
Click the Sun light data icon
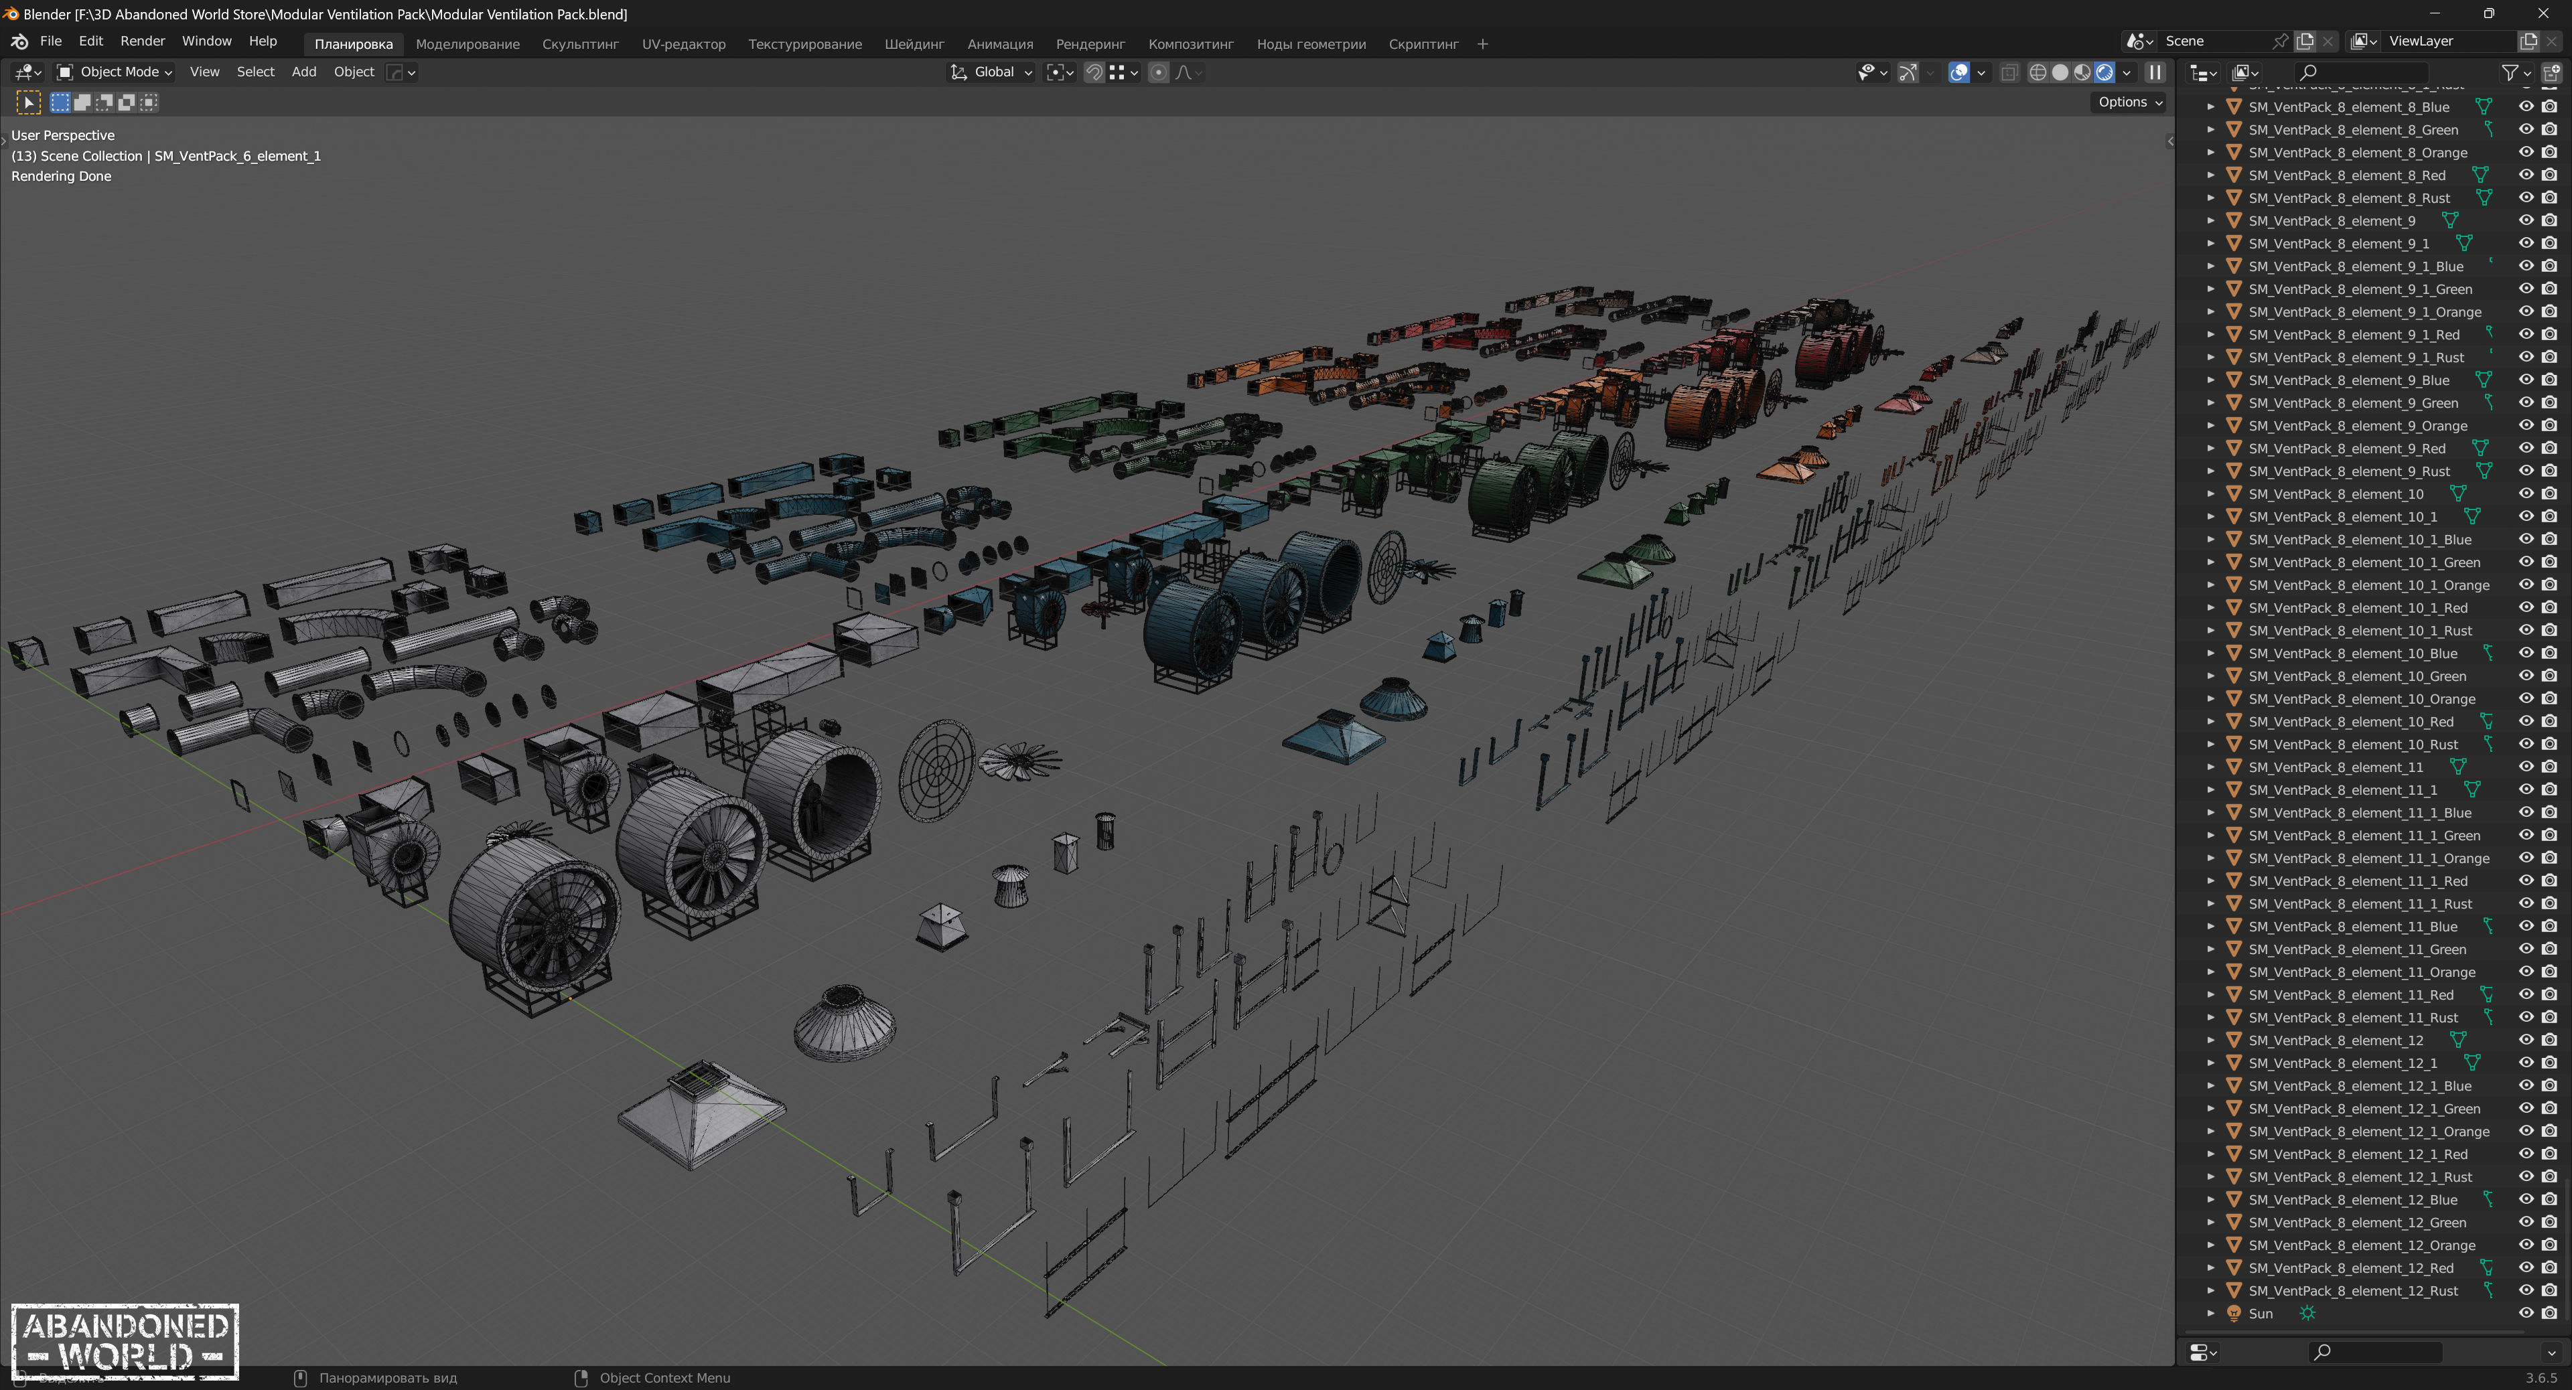coord(2307,1313)
